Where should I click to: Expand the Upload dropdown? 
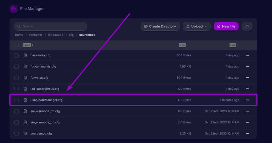(x=196, y=26)
